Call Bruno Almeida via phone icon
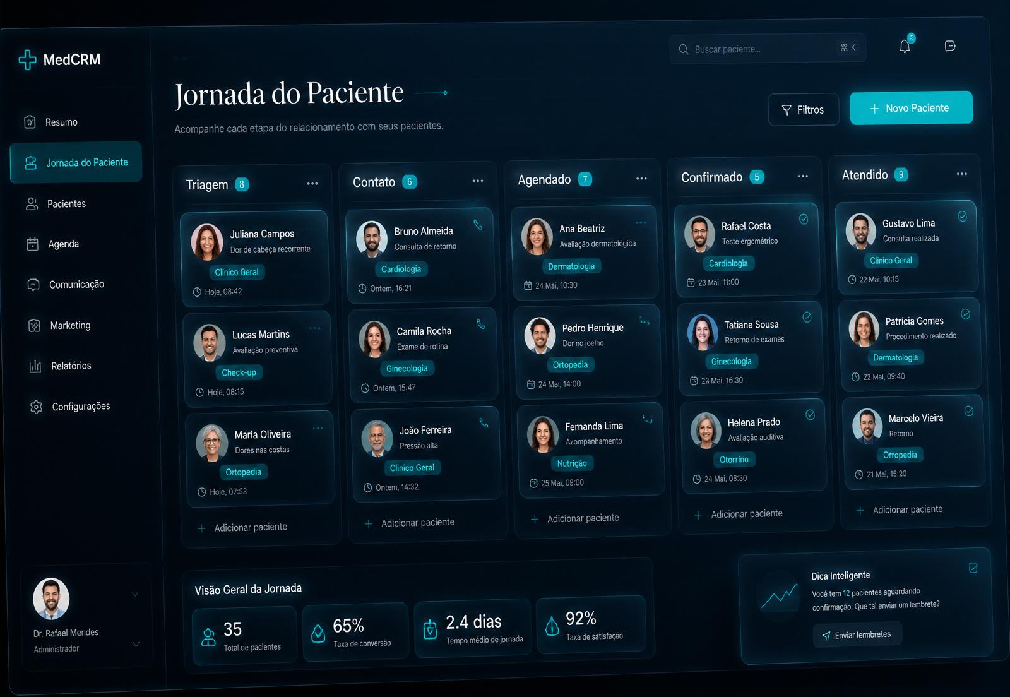Screen dimensions: 1010x697 tap(478, 224)
